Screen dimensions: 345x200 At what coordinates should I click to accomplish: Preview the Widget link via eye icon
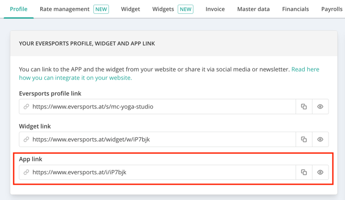tap(320, 139)
